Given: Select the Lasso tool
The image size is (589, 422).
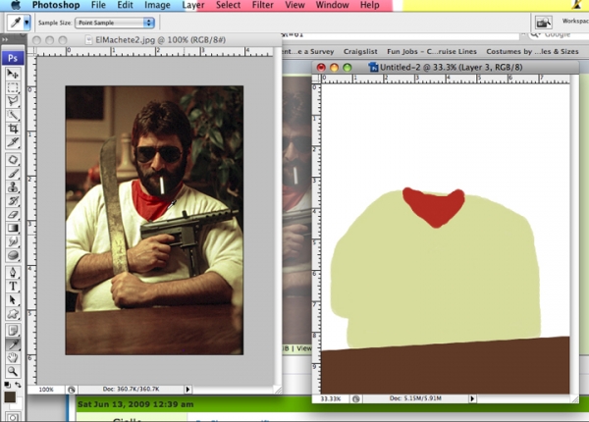Looking at the screenshot, I should click(13, 101).
